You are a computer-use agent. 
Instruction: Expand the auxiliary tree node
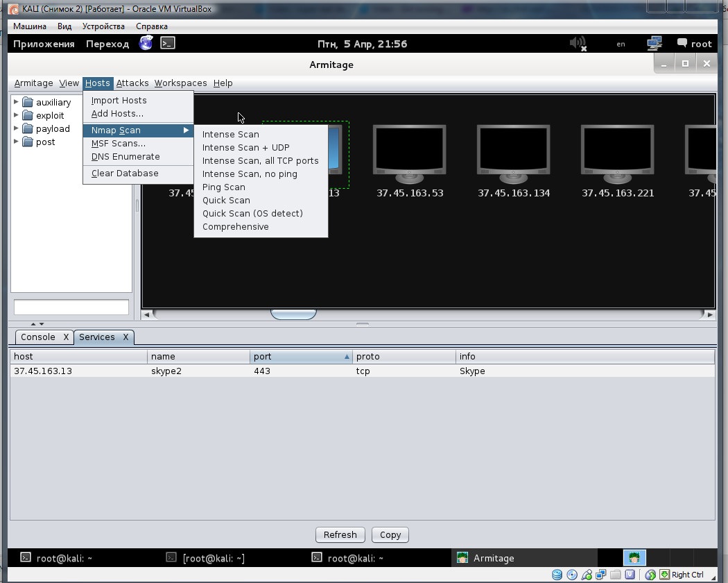tap(16, 101)
